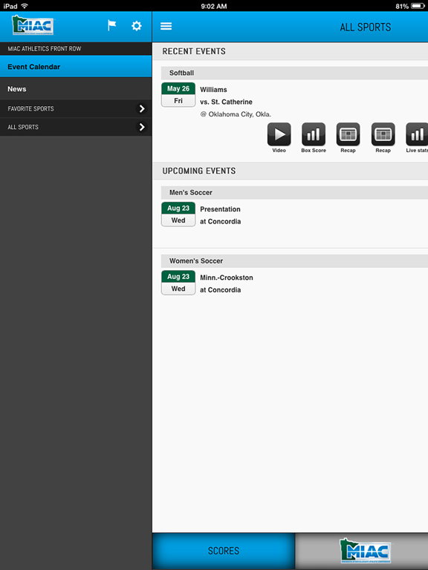
Task: Select Aug 23 badge for Women's Soccer
Action: coord(178,283)
